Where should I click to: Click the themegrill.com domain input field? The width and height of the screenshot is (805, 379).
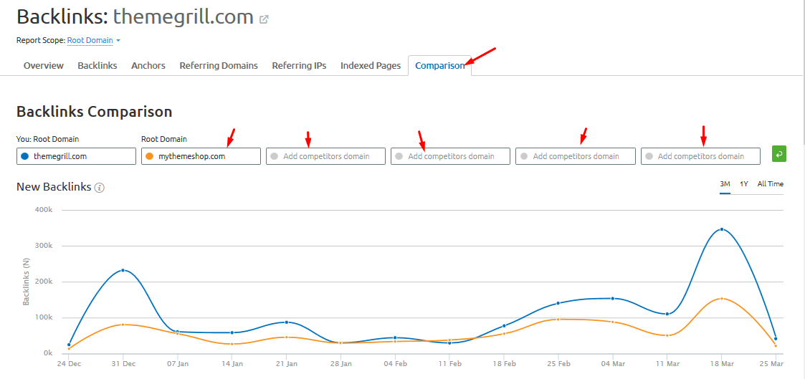coord(76,156)
